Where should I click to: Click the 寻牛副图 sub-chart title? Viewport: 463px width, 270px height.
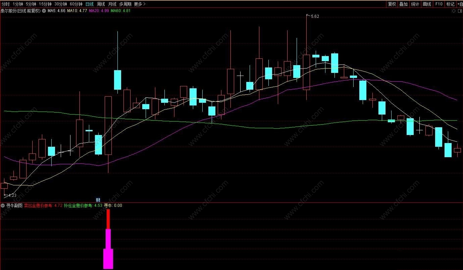14,206
